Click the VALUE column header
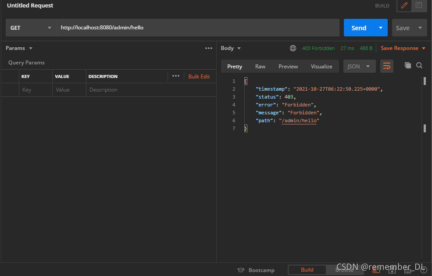Image resolution: width=432 pixels, height=276 pixels. pyautogui.click(x=62, y=77)
